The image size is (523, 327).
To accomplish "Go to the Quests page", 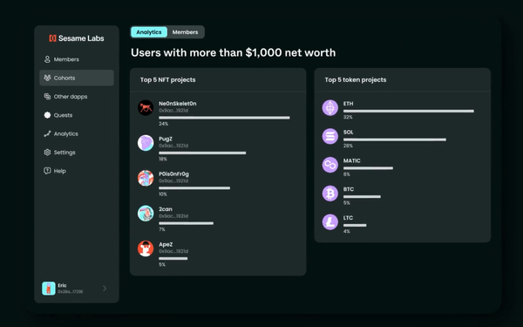I will [77, 115].
